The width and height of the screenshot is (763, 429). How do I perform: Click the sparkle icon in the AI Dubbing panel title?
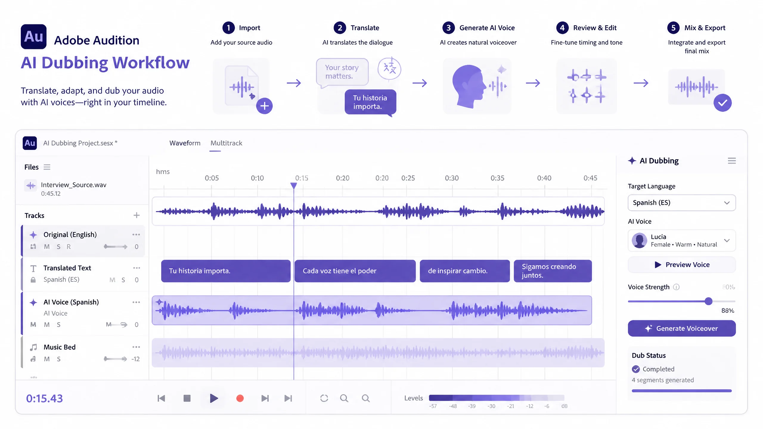pos(632,161)
